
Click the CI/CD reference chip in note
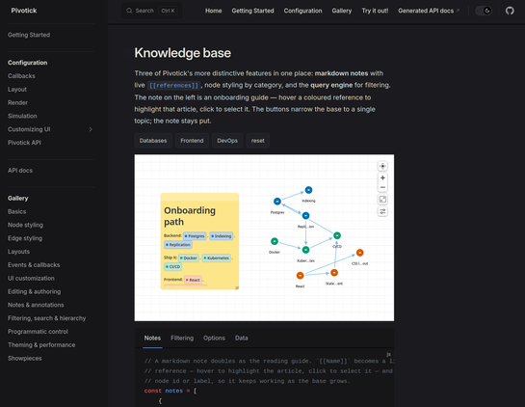click(172, 266)
